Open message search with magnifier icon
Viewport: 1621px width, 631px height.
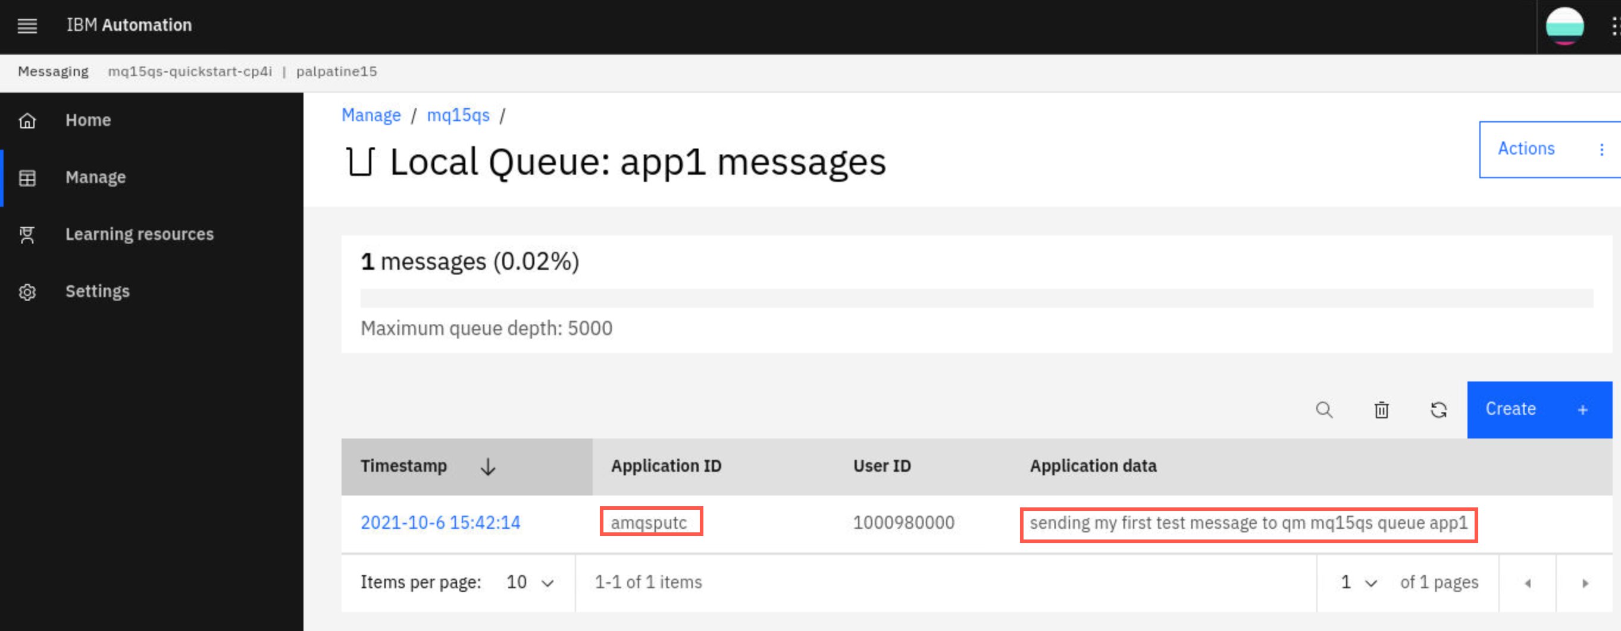[x=1324, y=410]
